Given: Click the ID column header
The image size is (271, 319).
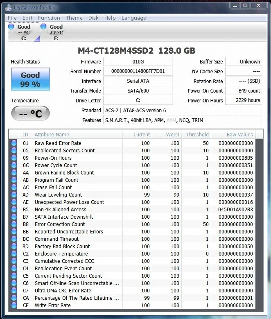Looking at the screenshot, I should click(x=25, y=134).
